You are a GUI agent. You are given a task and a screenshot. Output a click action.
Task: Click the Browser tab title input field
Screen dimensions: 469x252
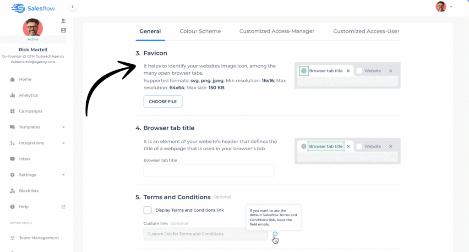tap(209, 171)
